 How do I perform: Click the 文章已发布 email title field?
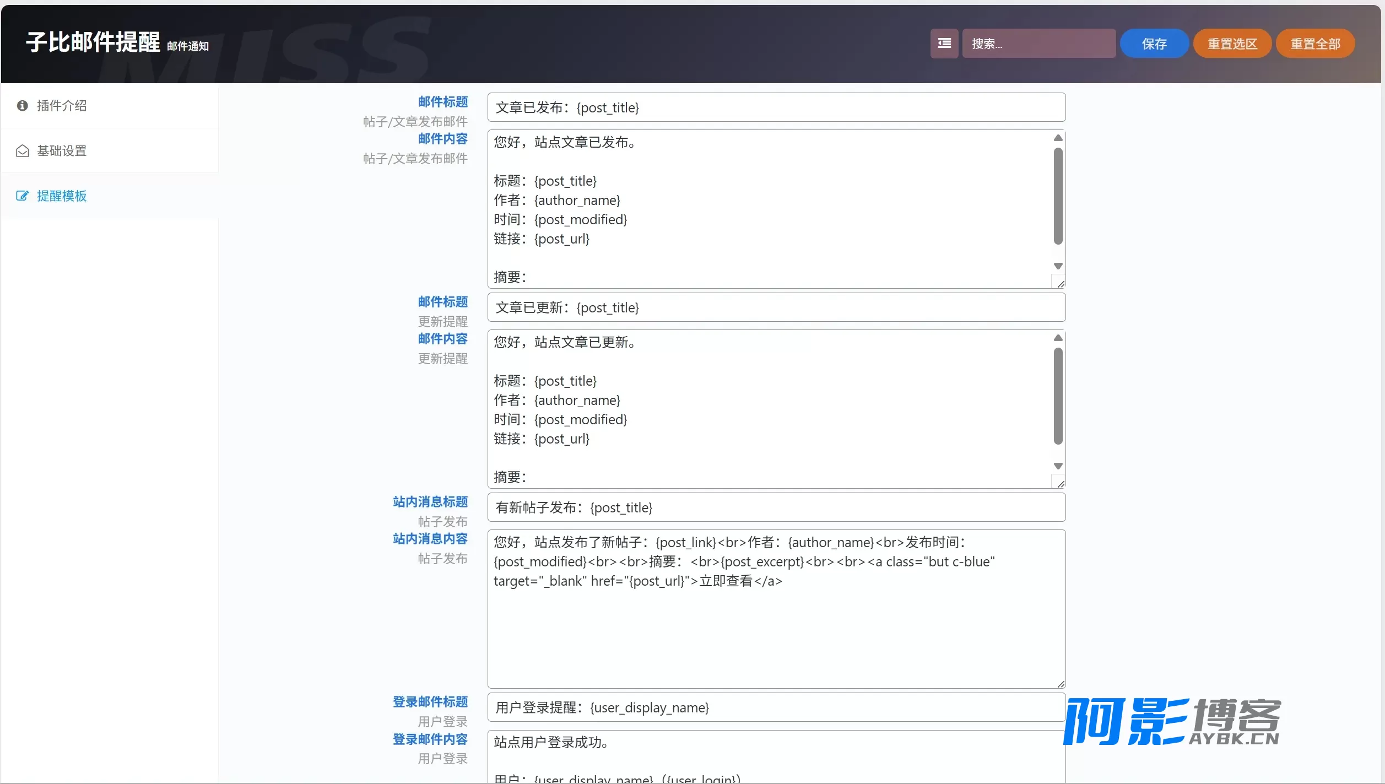[776, 107]
